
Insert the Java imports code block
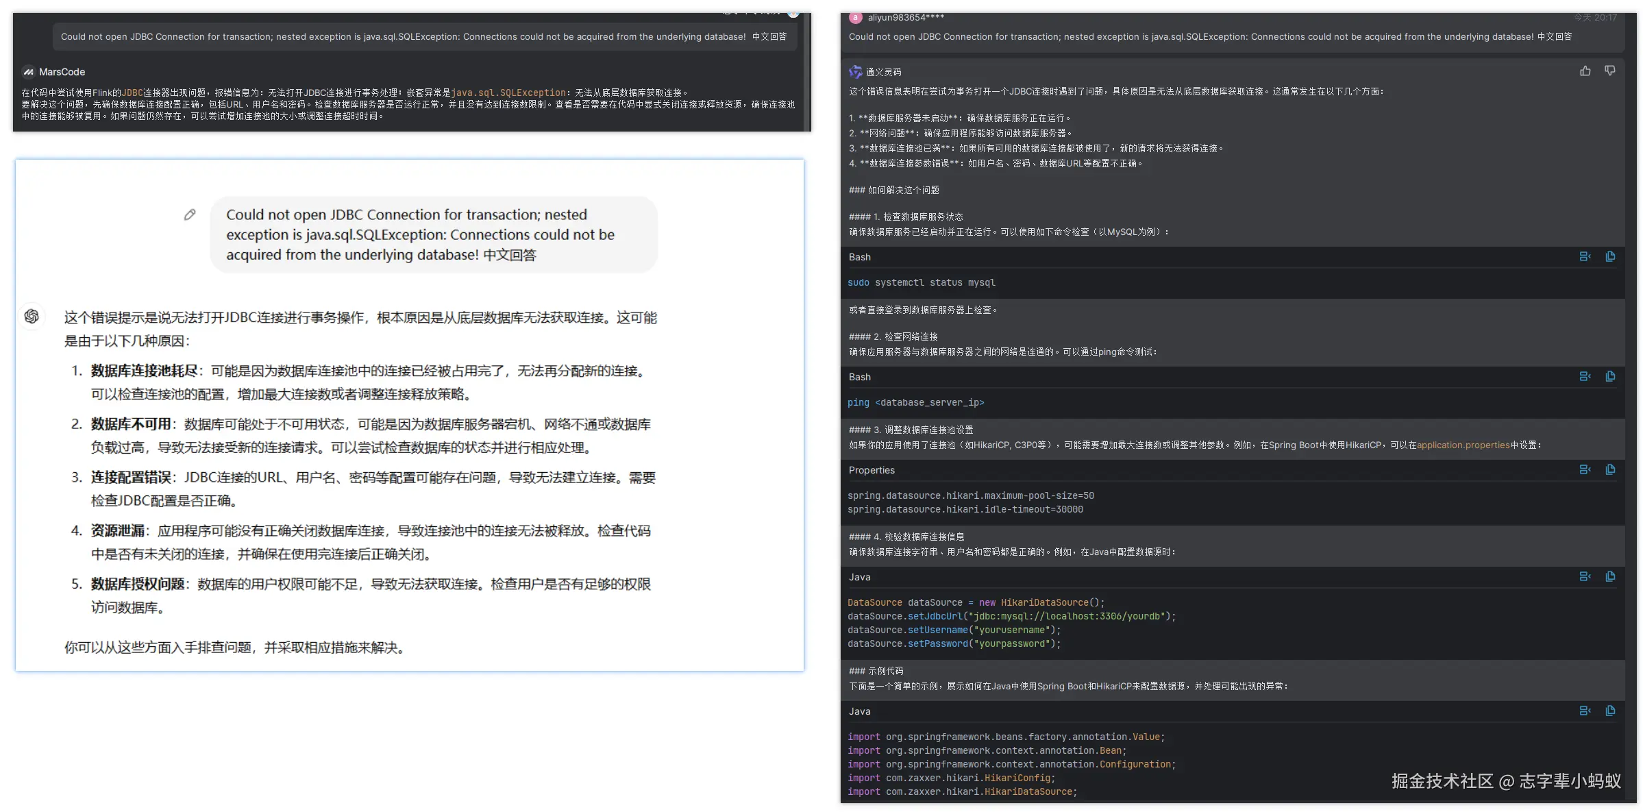pos(1585,711)
